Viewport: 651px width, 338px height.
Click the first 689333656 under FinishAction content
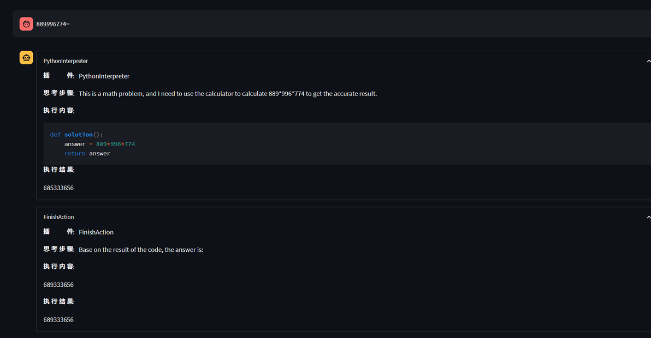click(x=58, y=285)
